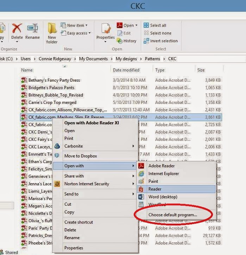Select Rename in context menu
This screenshot has height=255, width=246.
(72, 238)
